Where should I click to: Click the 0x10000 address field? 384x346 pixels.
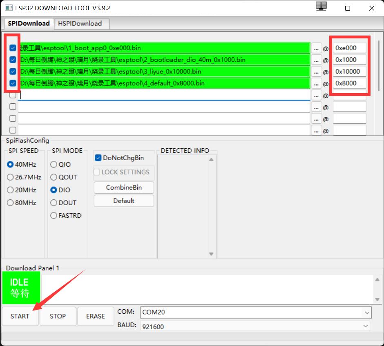(349, 71)
